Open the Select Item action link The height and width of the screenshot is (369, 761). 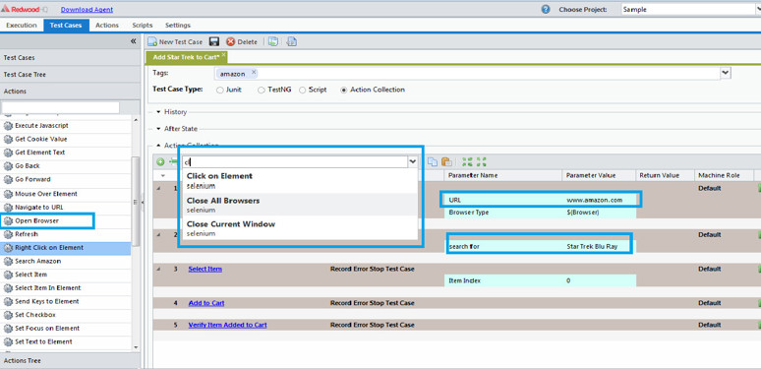(205, 269)
